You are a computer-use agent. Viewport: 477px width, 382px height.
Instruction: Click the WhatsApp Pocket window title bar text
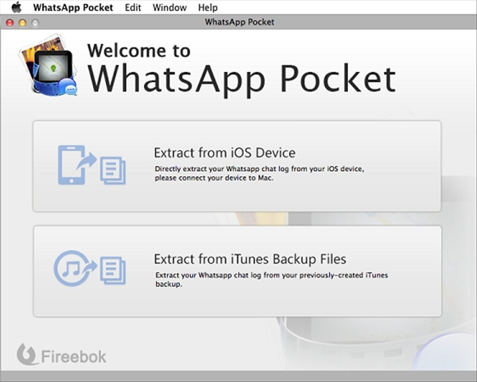[239, 22]
